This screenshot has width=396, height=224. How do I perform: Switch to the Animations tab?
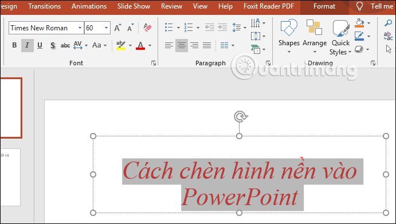89,6
